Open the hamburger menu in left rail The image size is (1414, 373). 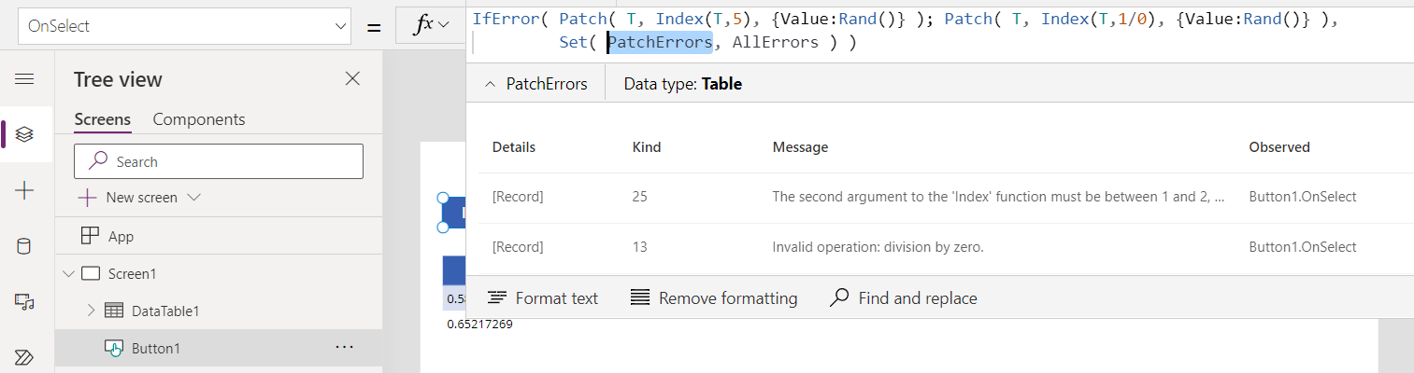click(25, 78)
